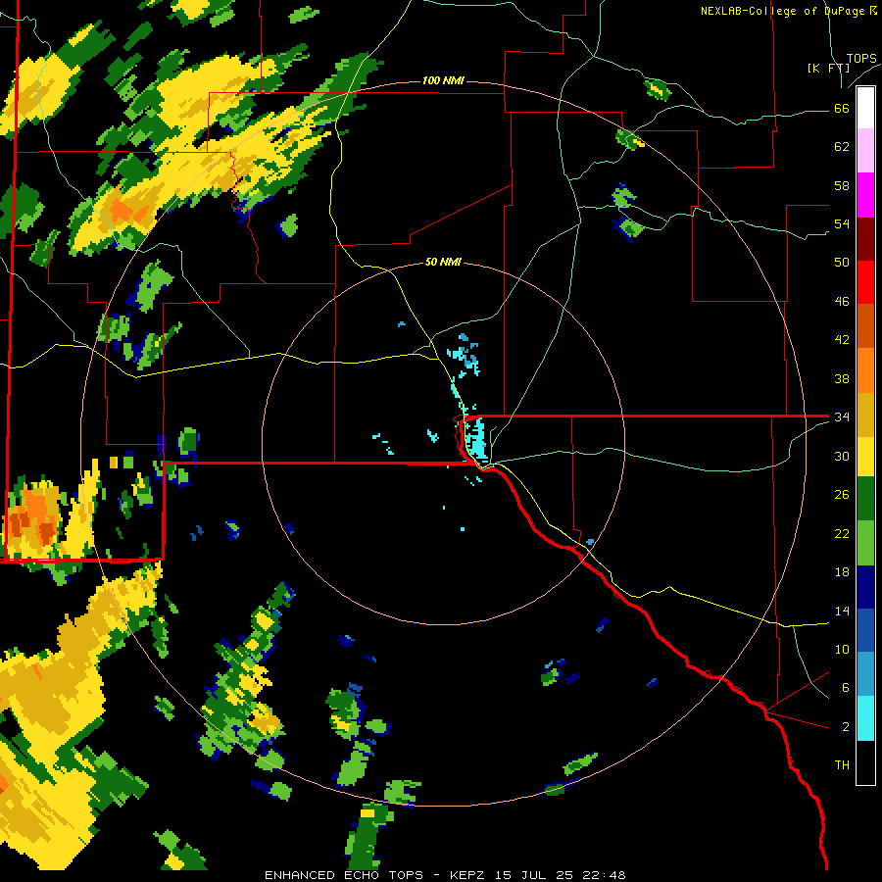
Task: Click the light green legend swatch near 22
Action: (x=865, y=543)
